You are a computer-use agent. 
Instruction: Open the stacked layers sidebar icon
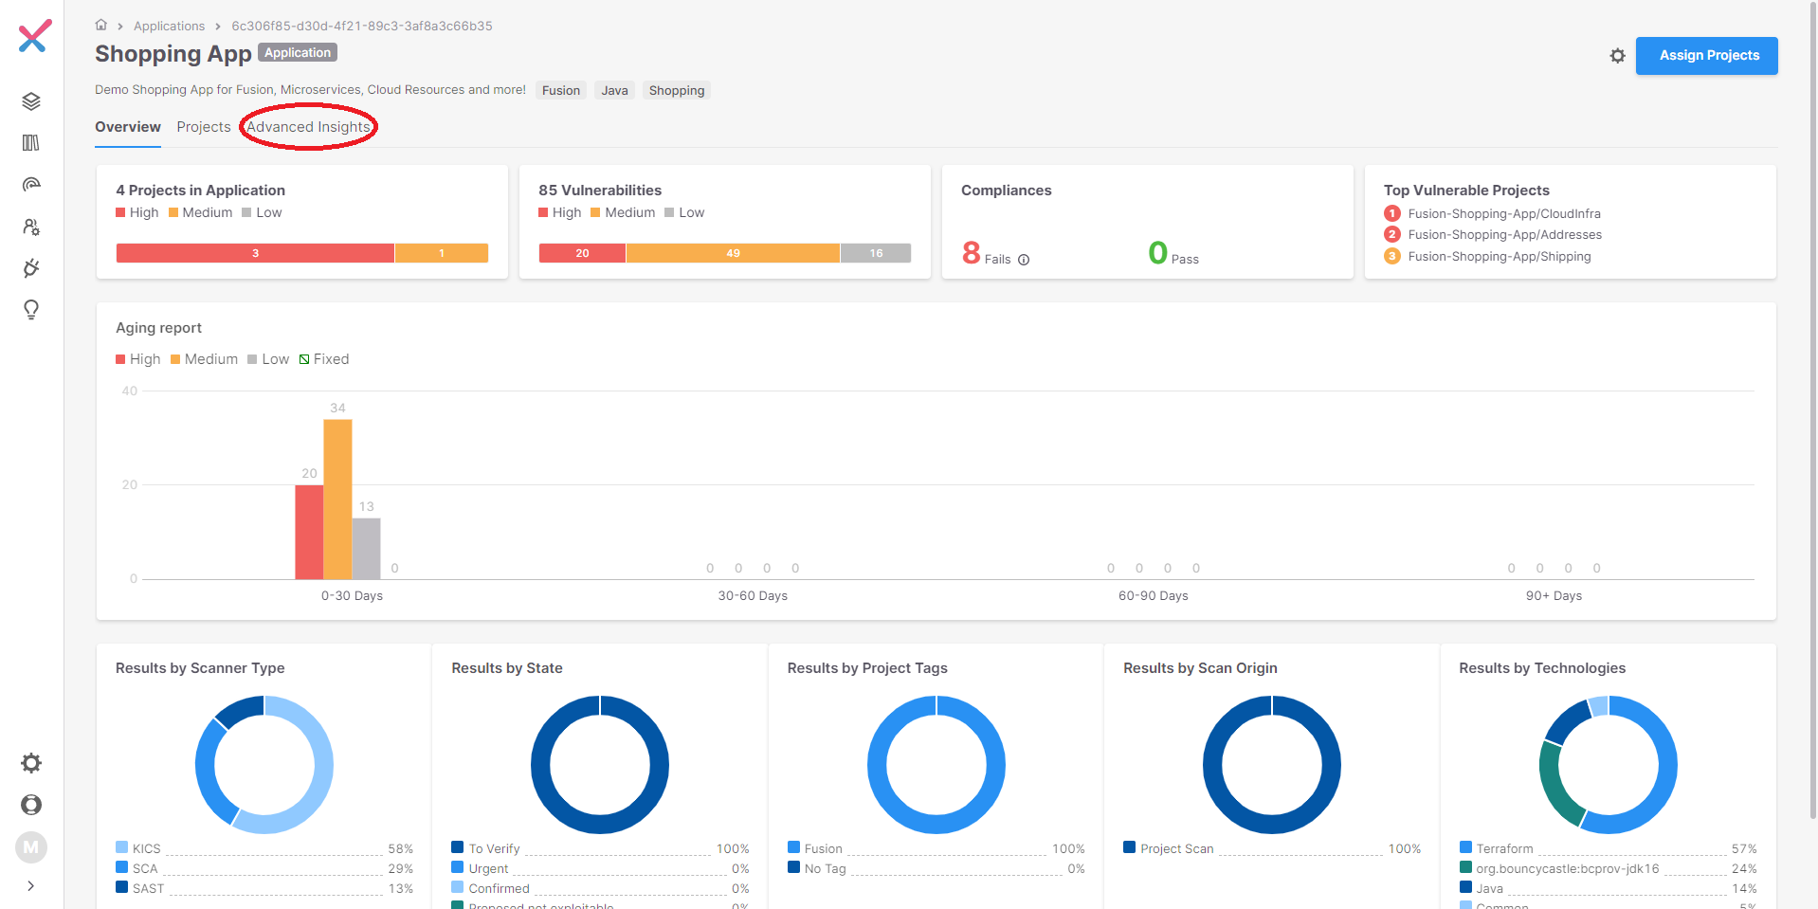[x=31, y=101]
